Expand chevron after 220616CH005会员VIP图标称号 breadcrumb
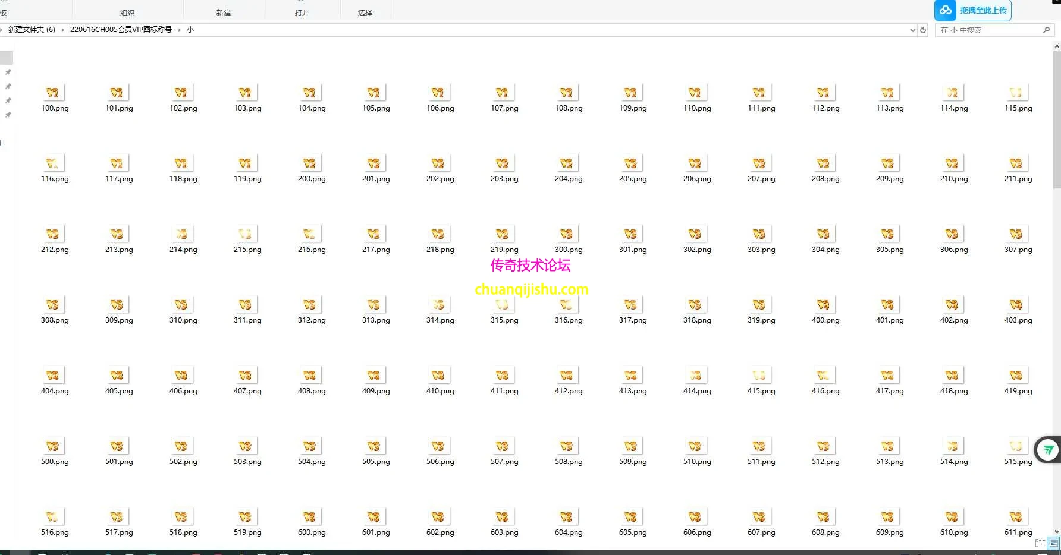 [x=179, y=30]
